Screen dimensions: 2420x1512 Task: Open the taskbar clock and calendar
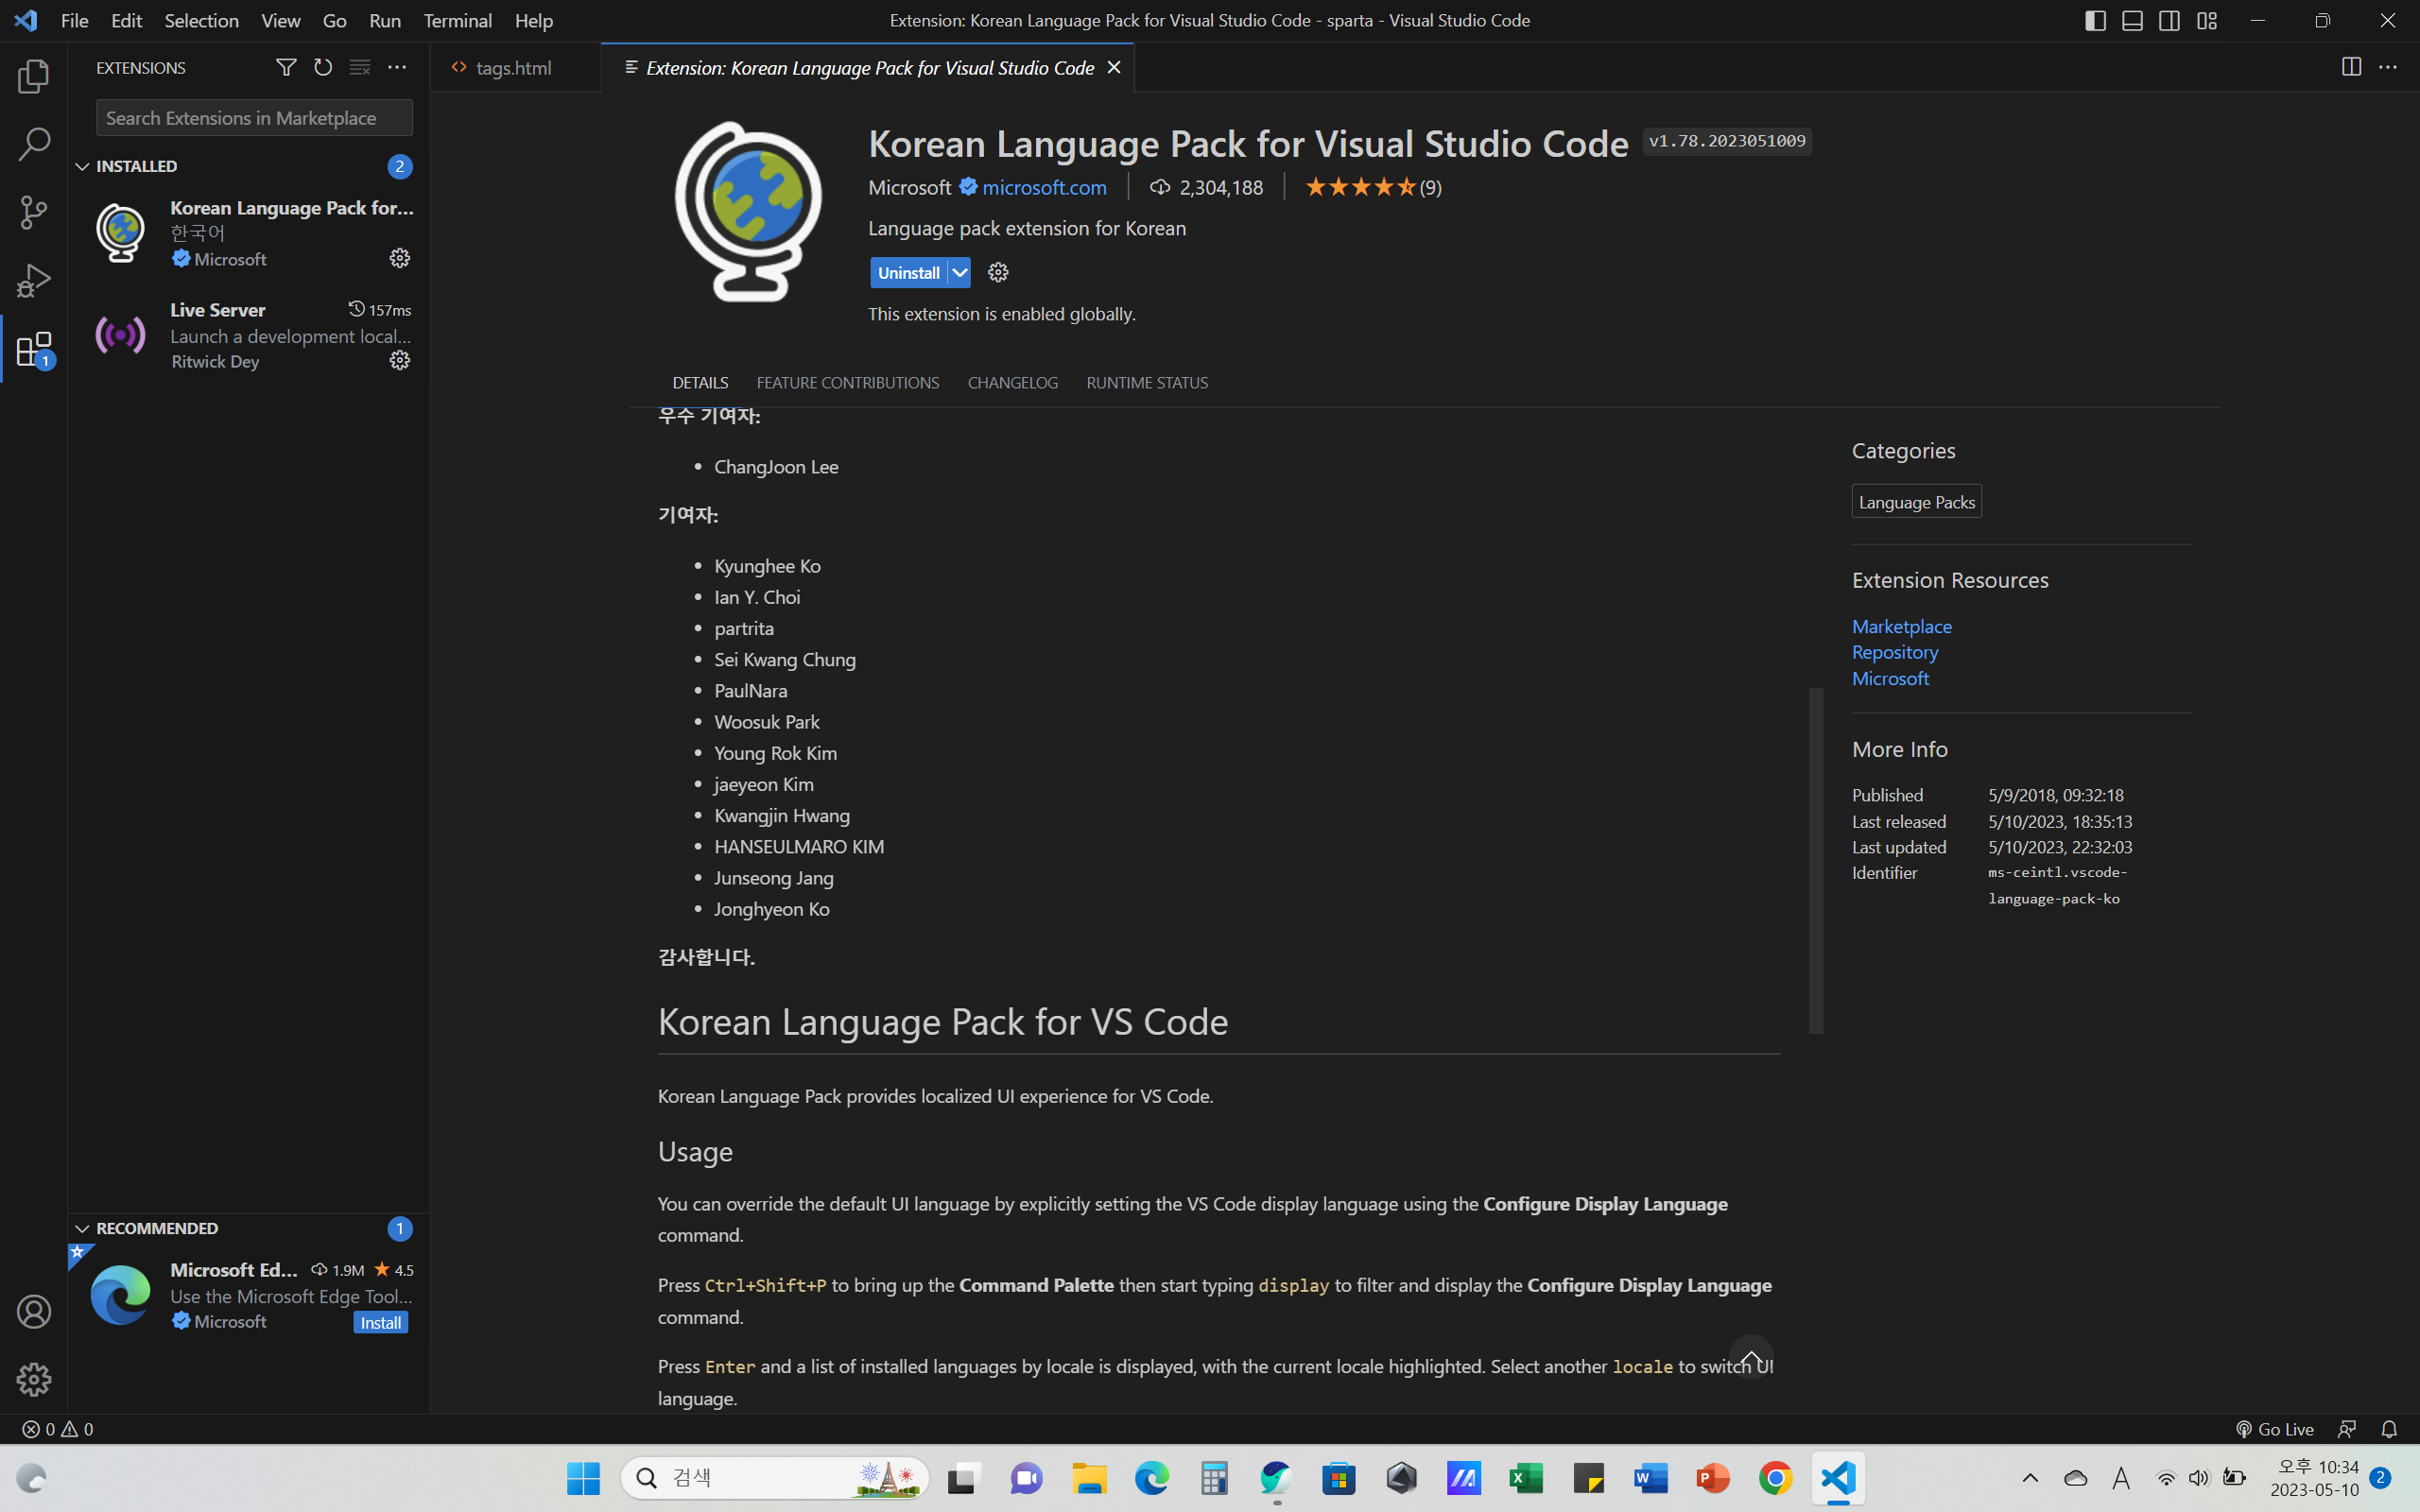tap(2314, 1478)
